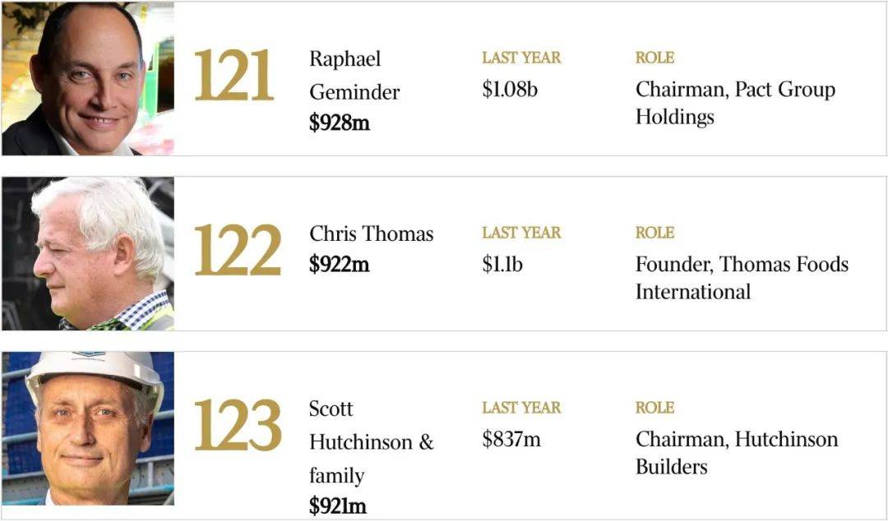Open Raphael Geminder's portrait photo

pos(88,79)
